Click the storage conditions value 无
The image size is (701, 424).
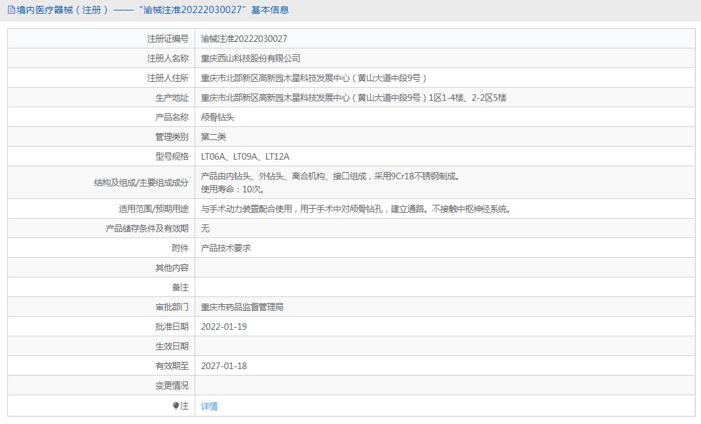pos(205,228)
